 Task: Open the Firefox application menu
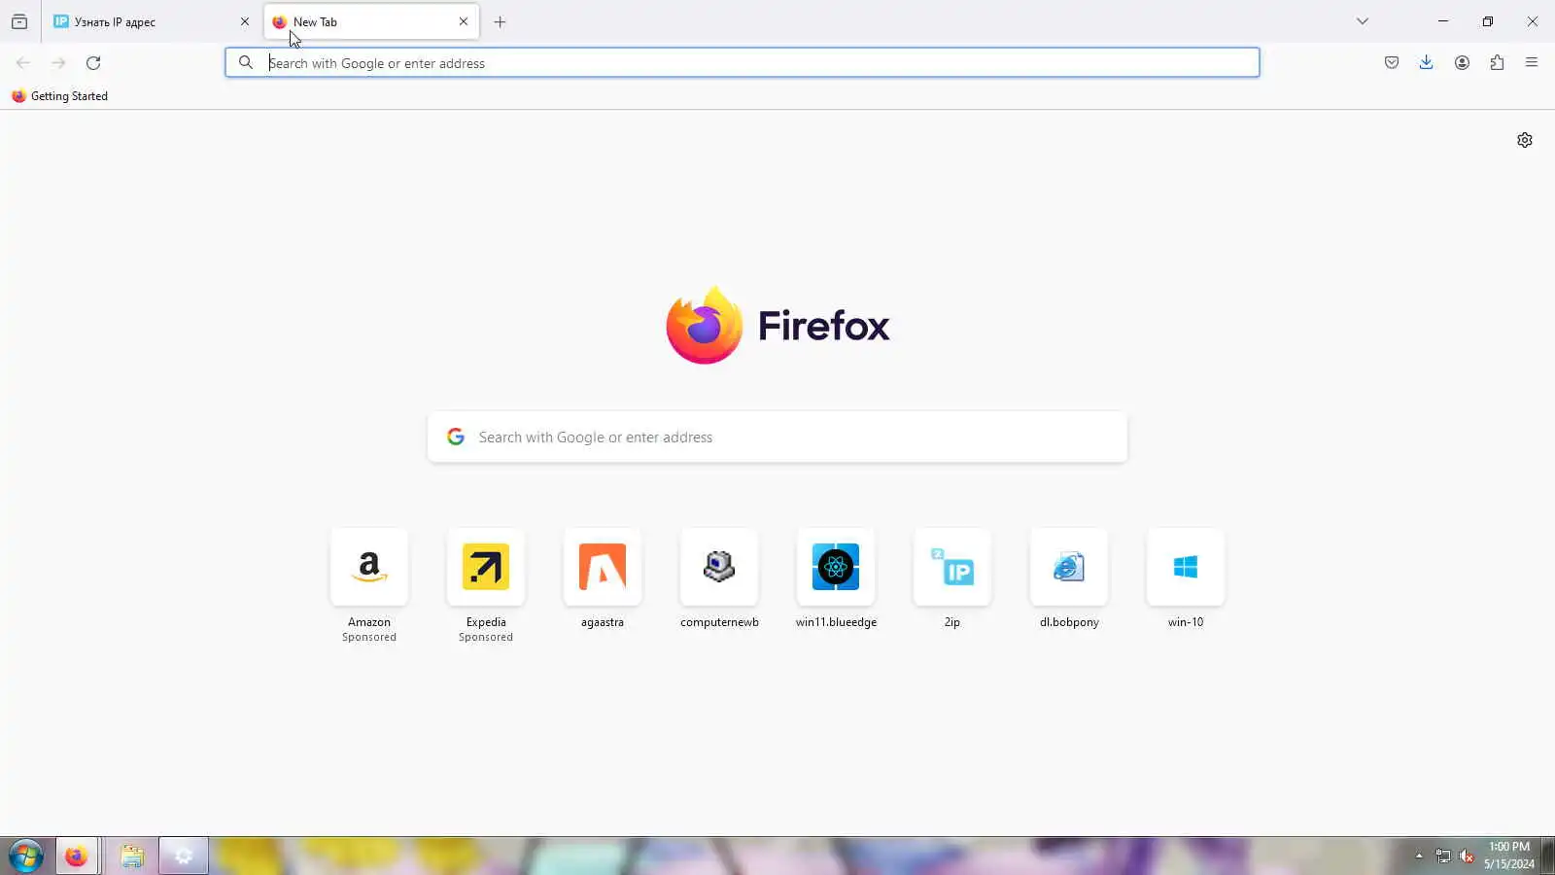pyautogui.click(x=1532, y=63)
